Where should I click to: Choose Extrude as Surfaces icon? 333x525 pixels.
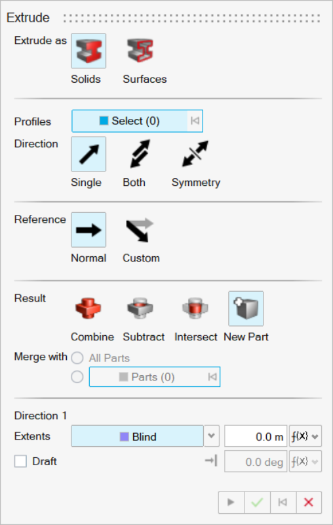click(x=140, y=51)
